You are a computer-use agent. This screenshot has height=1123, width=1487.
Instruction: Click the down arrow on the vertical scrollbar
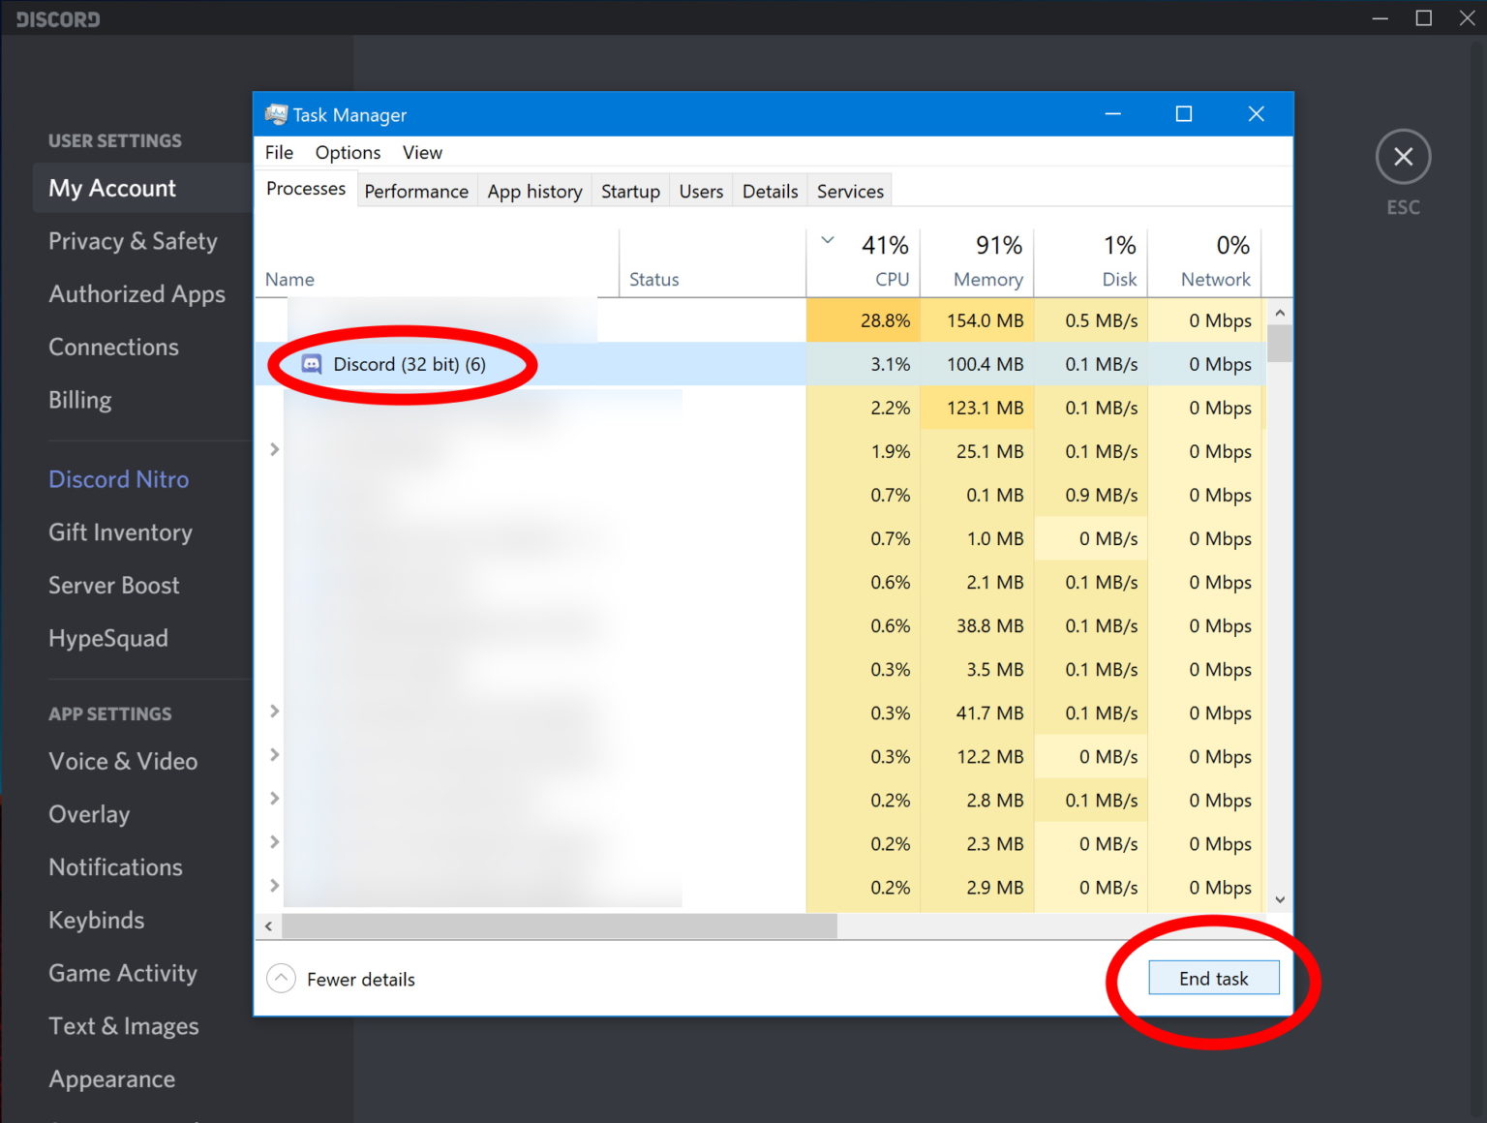[1279, 899]
